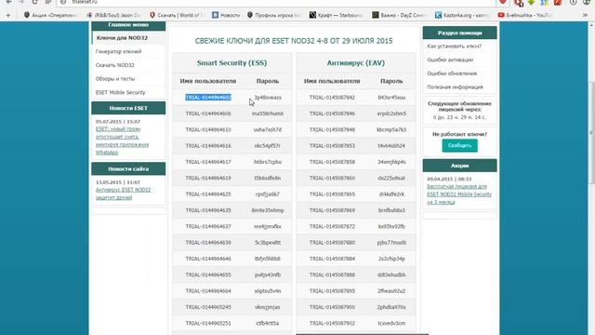Select EAV username TRIAL-0145087902
595x335 pixels.
[332, 323]
